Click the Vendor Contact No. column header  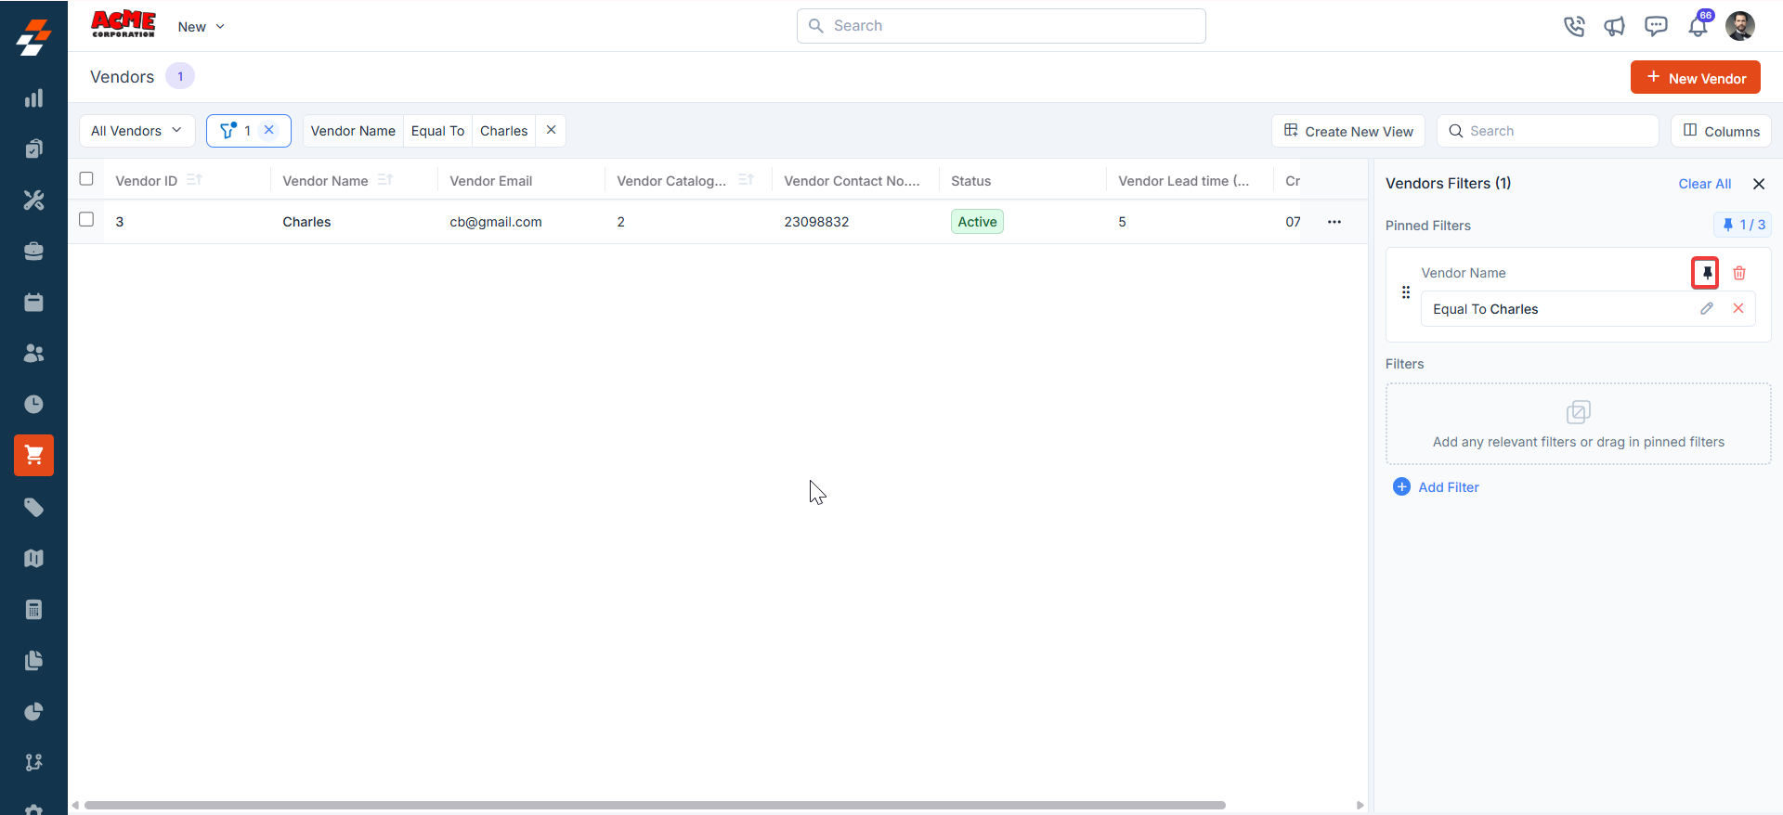coord(852,181)
